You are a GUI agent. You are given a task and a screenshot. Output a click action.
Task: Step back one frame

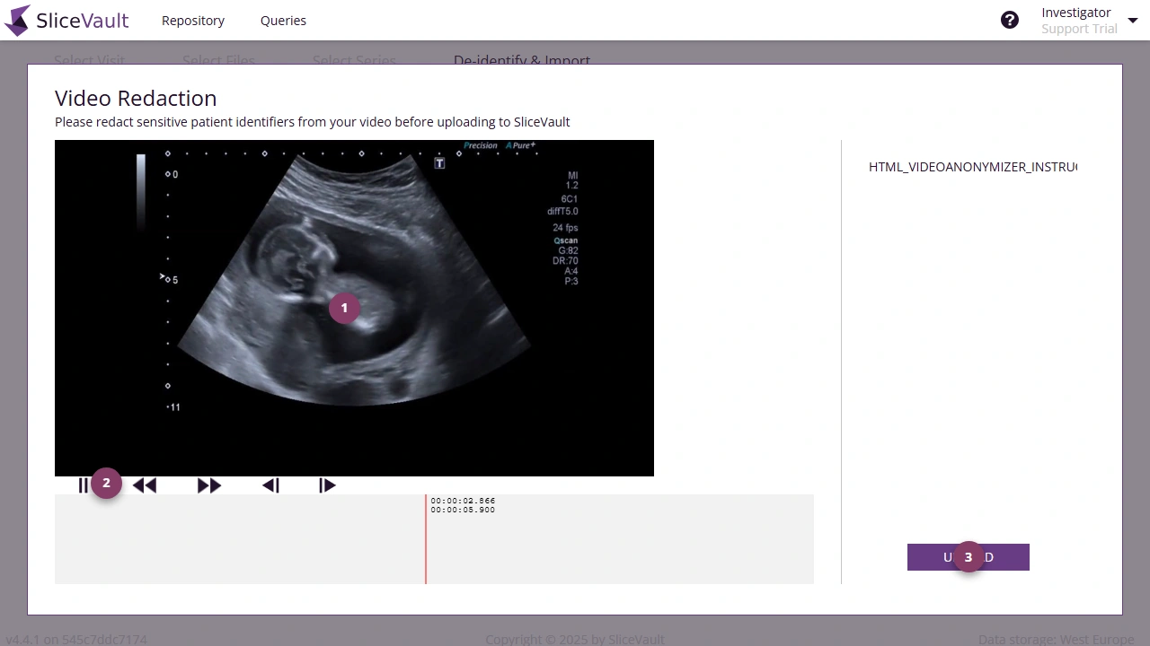coord(270,485)
